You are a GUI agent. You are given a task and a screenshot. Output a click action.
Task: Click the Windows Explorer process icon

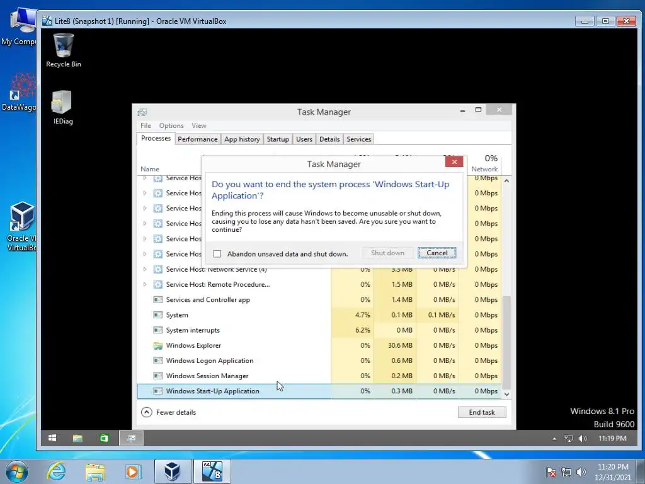(157, 346)
